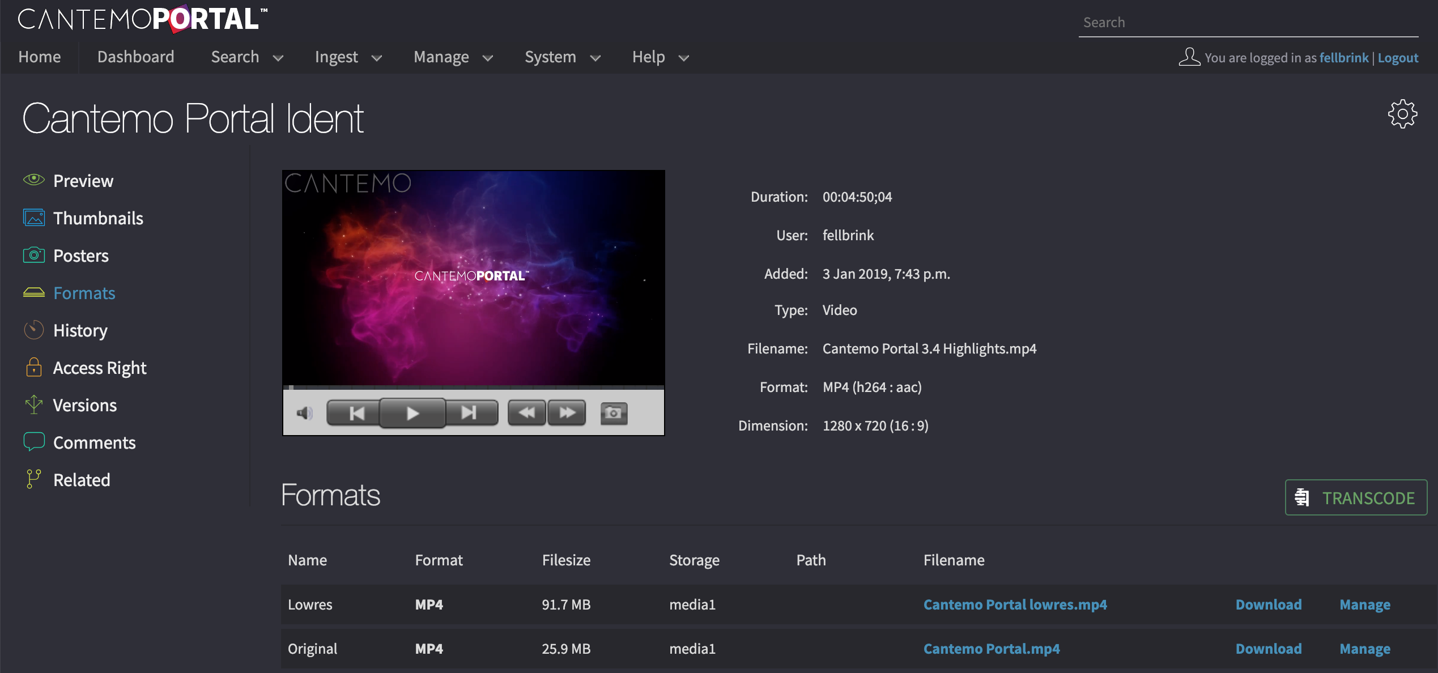Open the Preview section
This screenshot has width=1438, height=673.
[83, 181]
